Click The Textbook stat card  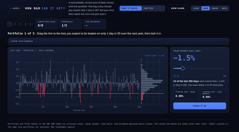pyautogui.click(x=94, y=24)
